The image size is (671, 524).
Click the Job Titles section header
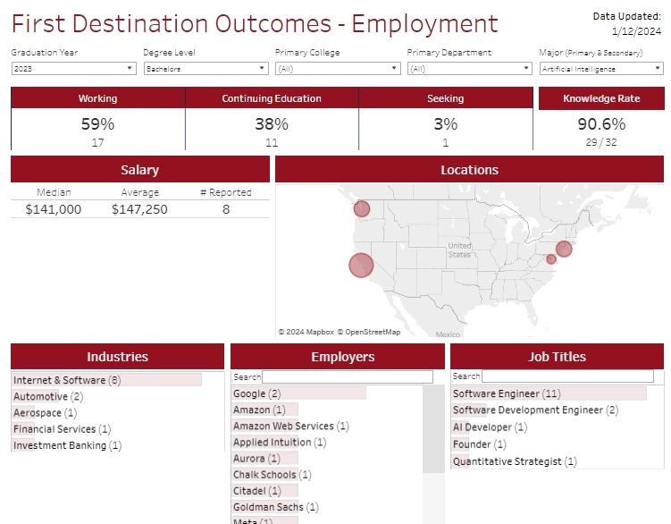click(x=557, y=357)
